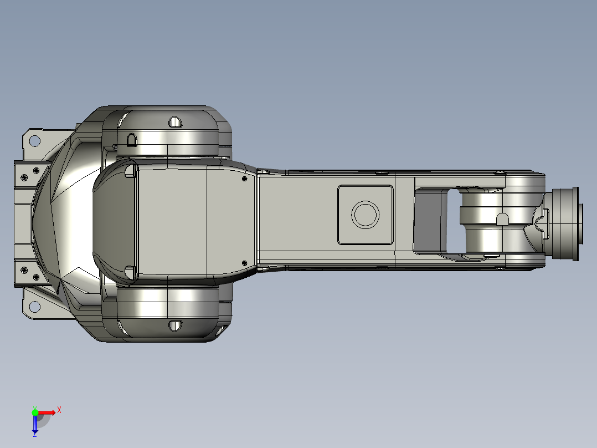Select the upper mounting hole on the base plate

(35, 141)
